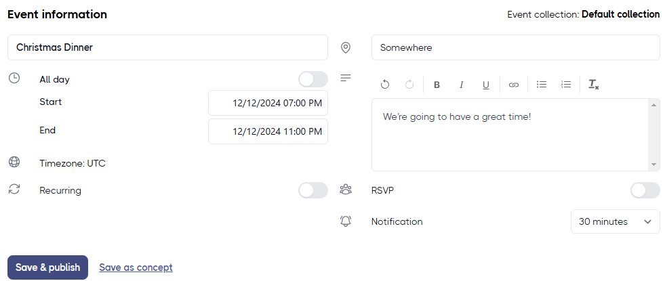Image resolution: width=665 pixels, height=281 pixels.
Task: Enable the All day toggle
Action: point(313,79)
